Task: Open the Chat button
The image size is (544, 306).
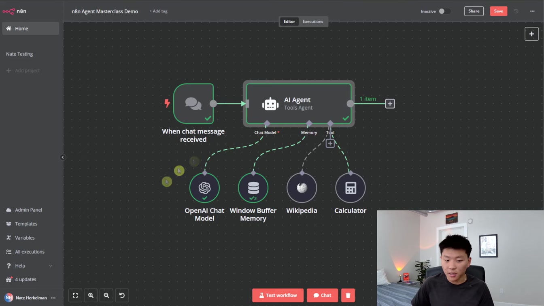Action: click(322, 295)
